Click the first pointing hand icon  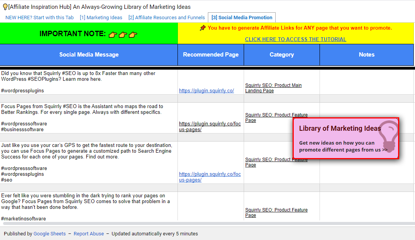[x=113, y=35]
